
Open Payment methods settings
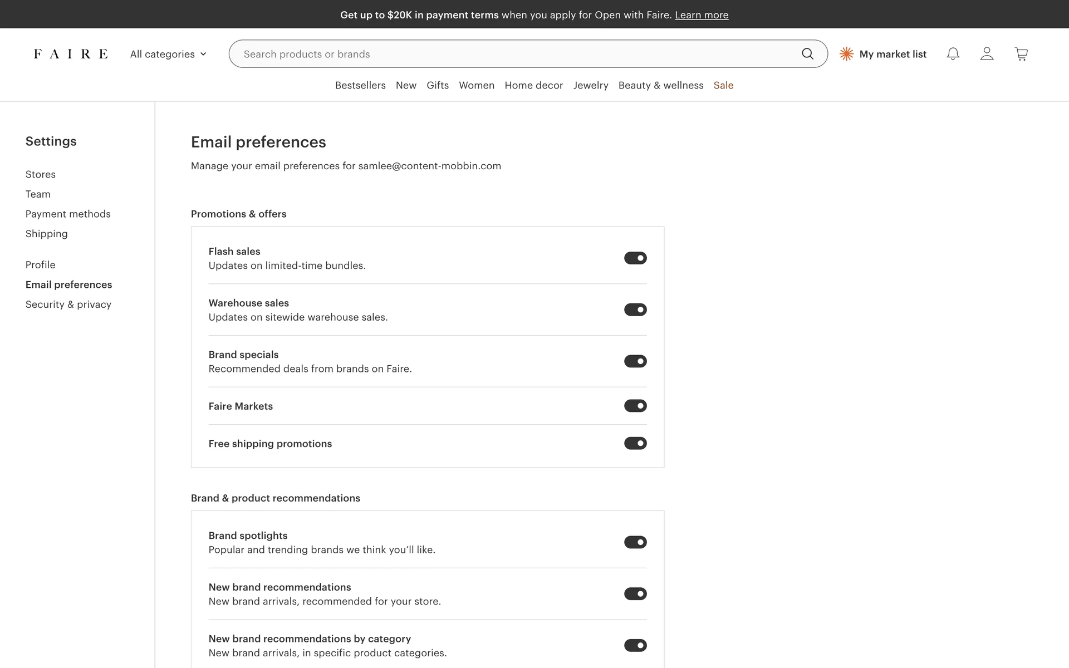coord(68,214)
